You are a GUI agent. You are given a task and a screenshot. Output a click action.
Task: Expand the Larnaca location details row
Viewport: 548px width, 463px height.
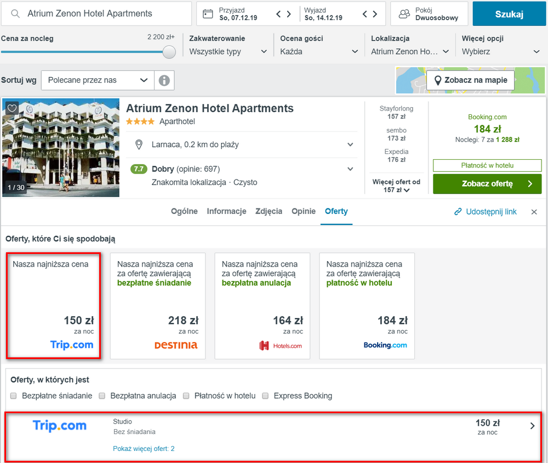click(242, 144)
